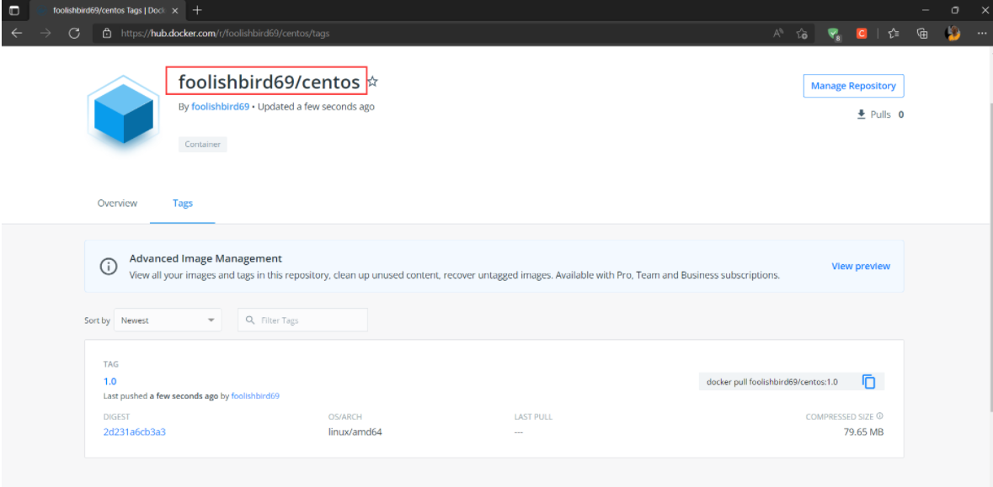Open the View preview link

[860, 266]
